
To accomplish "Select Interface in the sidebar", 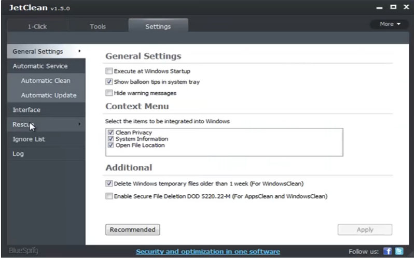I will [46, 110].
